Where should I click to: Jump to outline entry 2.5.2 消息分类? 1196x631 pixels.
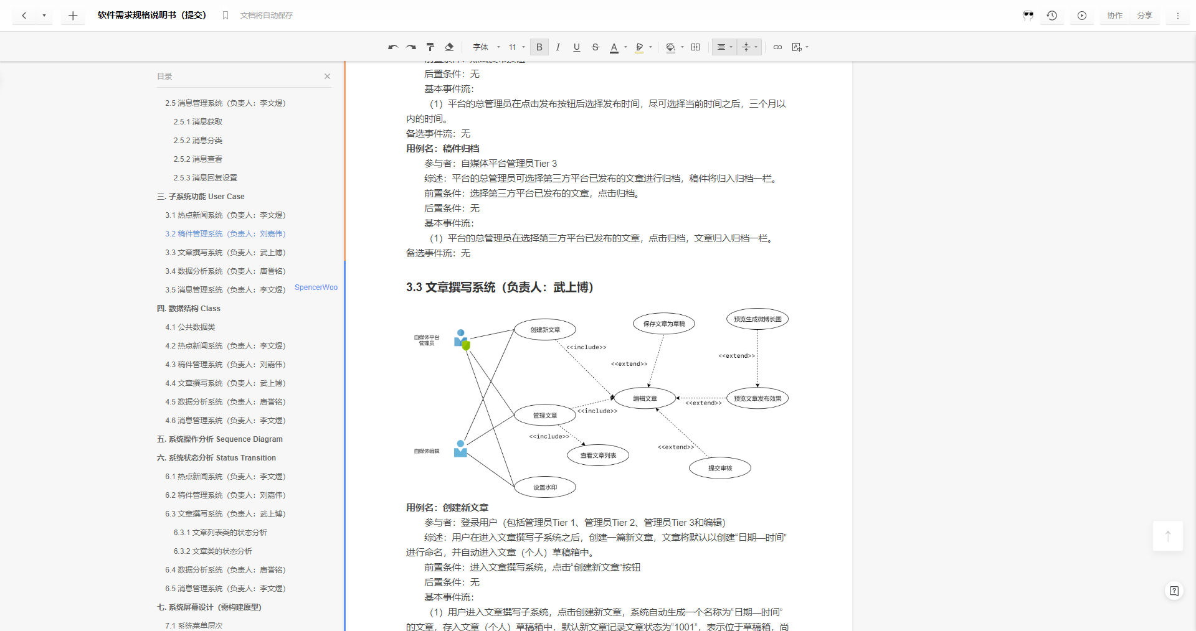(198, 141)
